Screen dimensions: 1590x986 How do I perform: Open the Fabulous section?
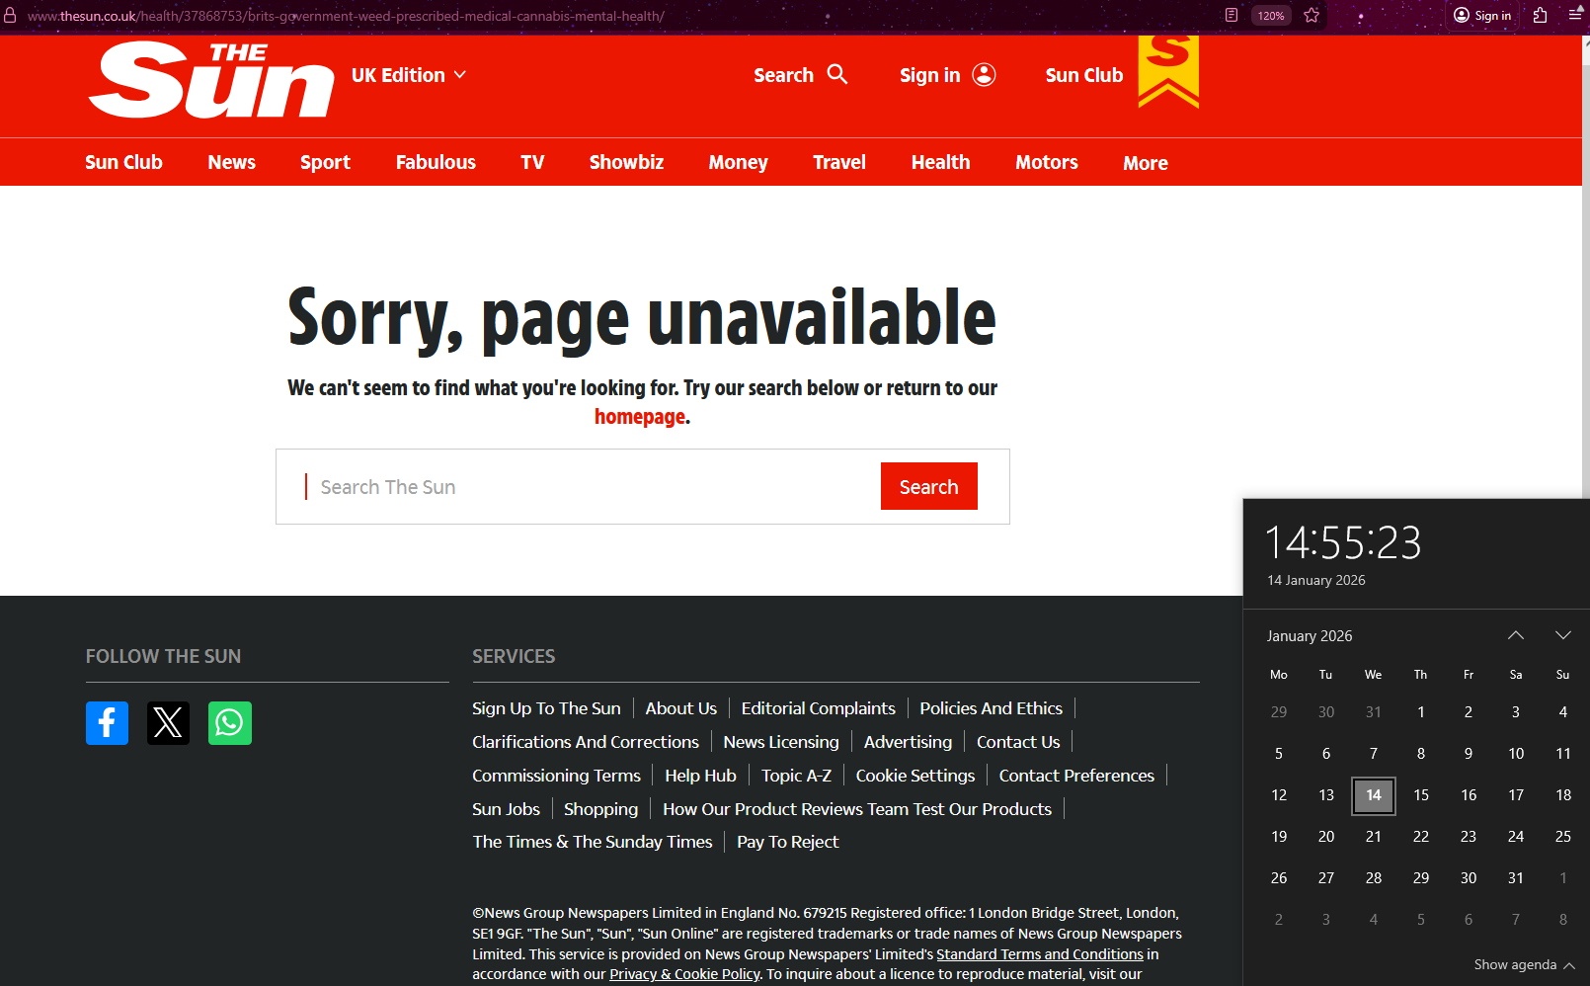coord(436,162)
